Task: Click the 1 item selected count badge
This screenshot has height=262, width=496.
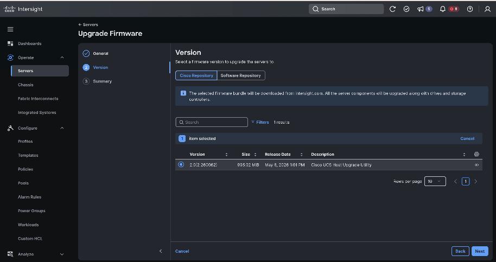Action: pos(182,139)
